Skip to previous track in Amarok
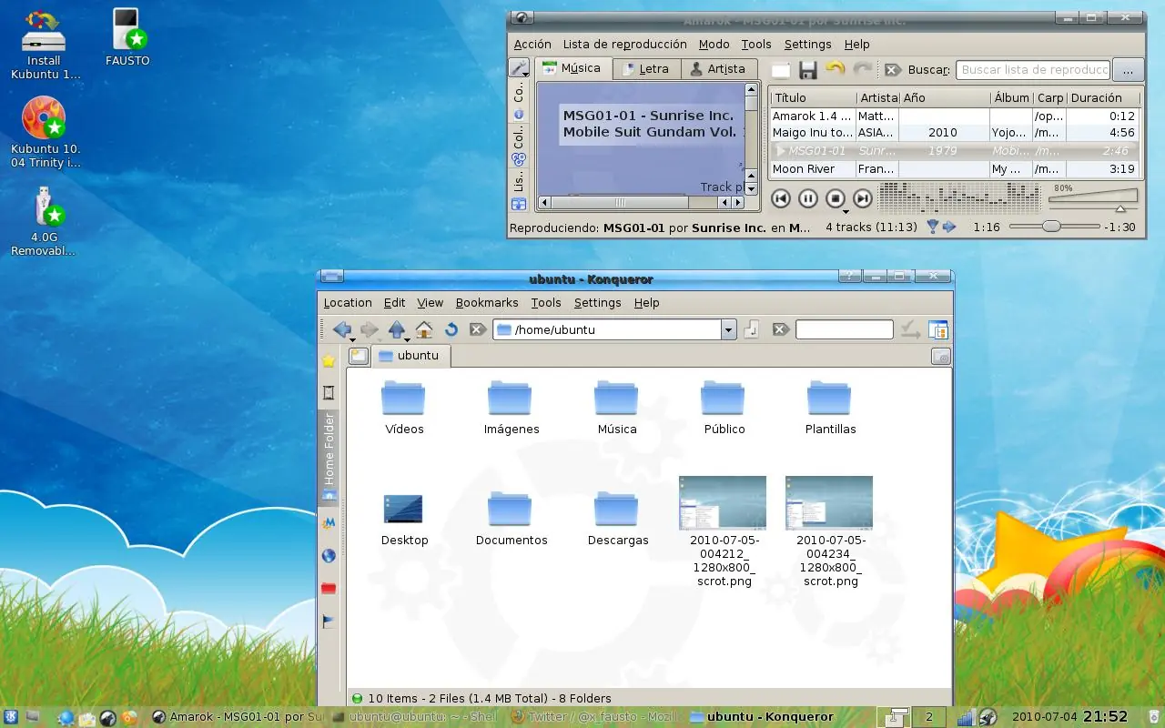Image resolution: width=1165 pixels, height=728 pixels. 780,198
